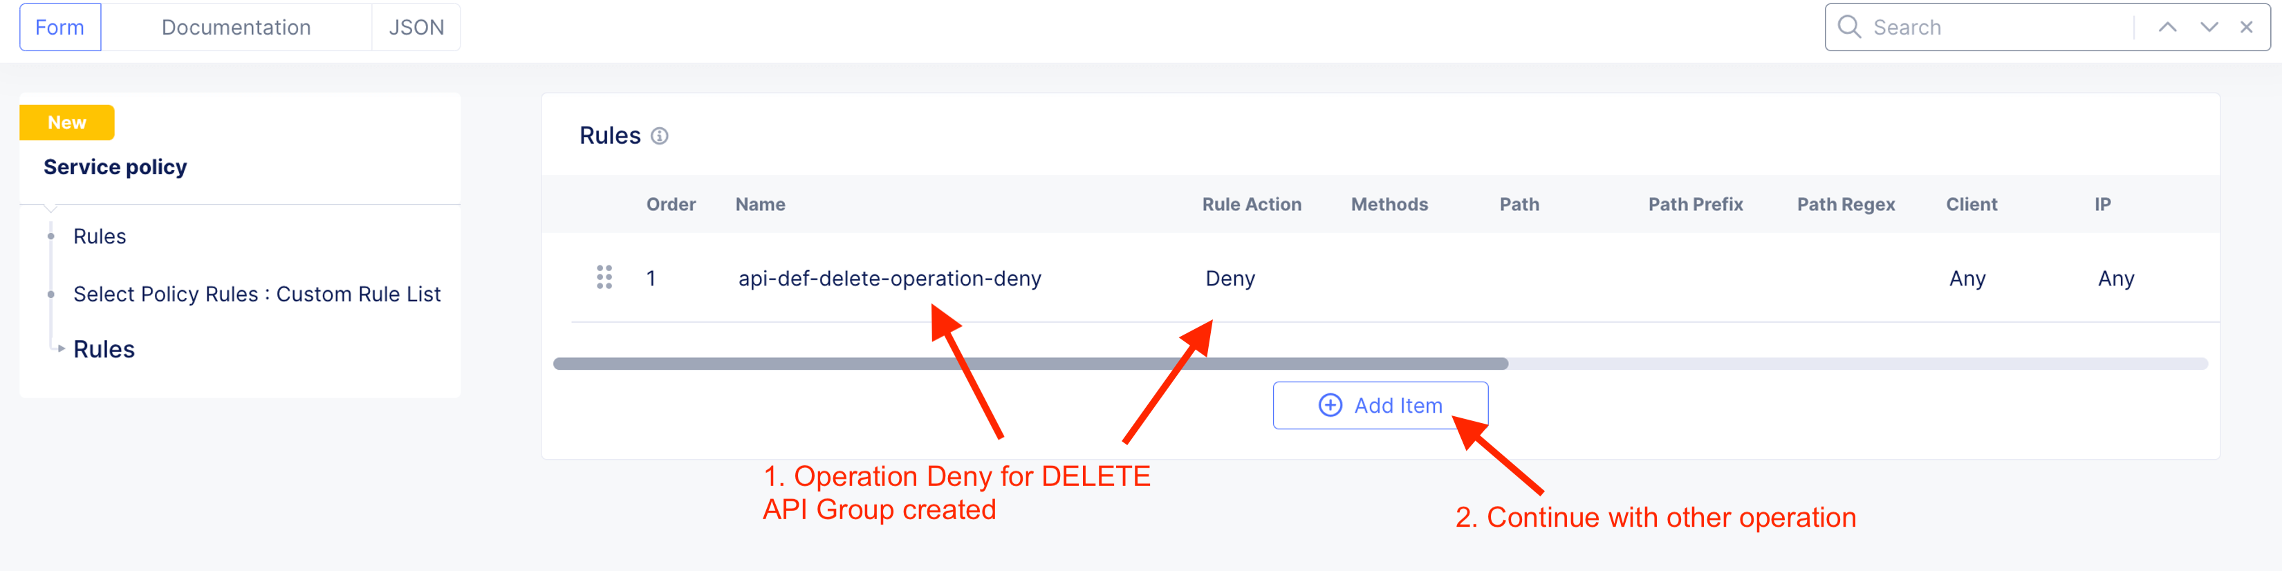Click the search magnifier icon

(1849, 28)
